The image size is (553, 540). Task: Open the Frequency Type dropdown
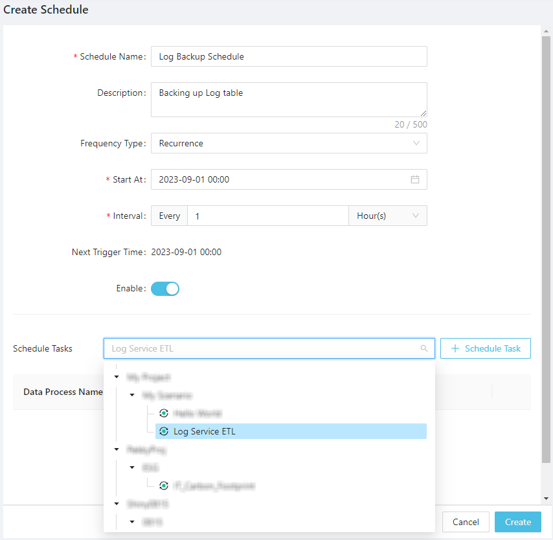pyautogui.click(x=289, y=143)
